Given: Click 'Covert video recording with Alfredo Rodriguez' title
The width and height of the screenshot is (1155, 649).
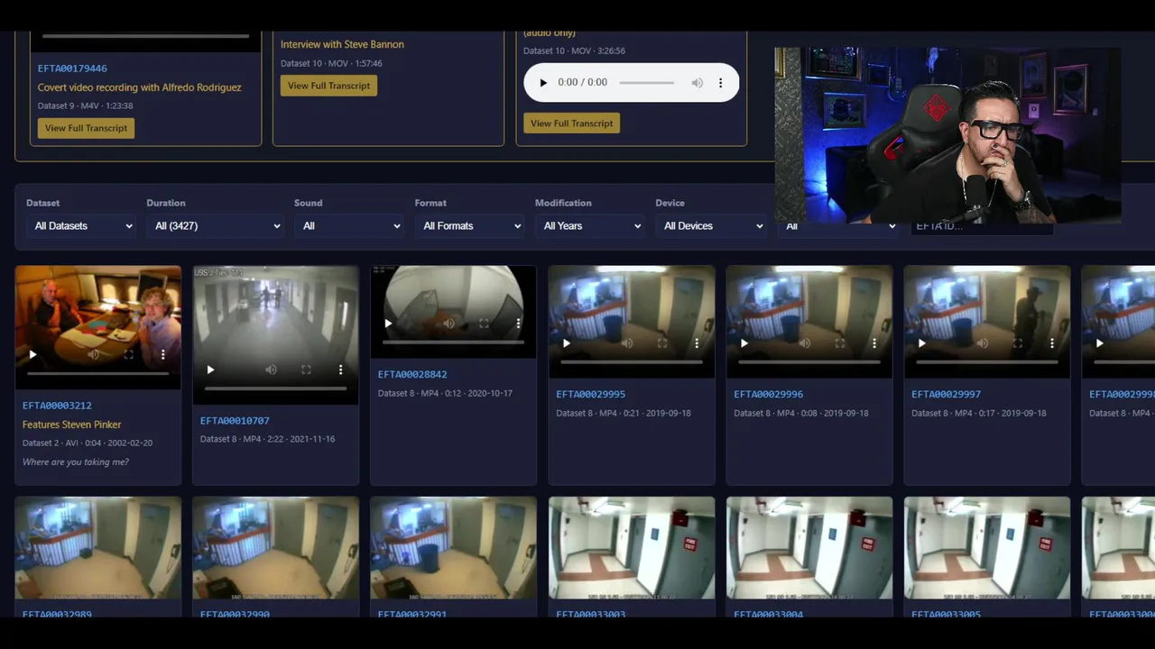Looking at the screenshot, I should pyautogui.click(x=140, y=87).
